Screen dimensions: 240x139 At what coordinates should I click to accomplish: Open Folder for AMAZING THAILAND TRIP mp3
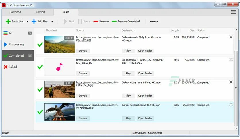[x=145, y=73]
